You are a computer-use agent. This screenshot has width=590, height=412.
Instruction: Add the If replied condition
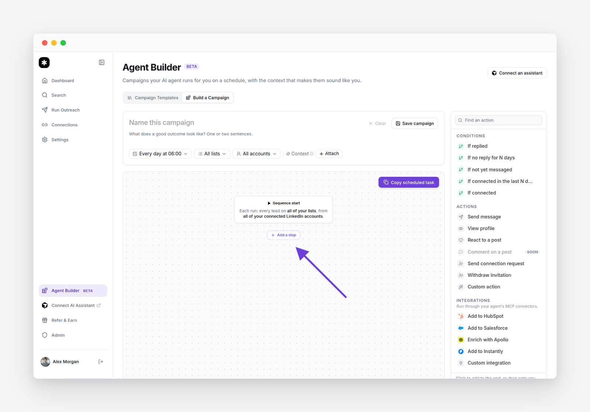click(x=499, y=146)
